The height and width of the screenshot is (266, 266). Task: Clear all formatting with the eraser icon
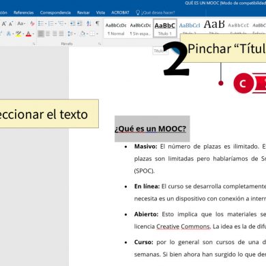(x=32, y=24)
